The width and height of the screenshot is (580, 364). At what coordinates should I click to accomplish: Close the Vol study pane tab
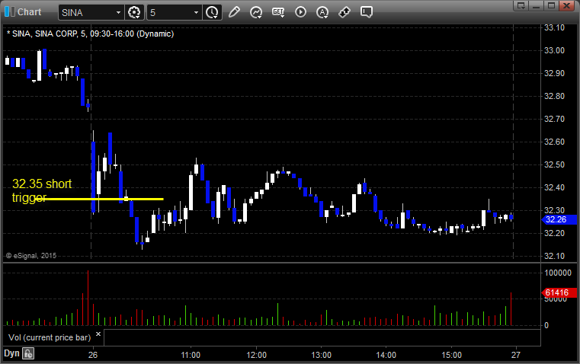point(98,334)
